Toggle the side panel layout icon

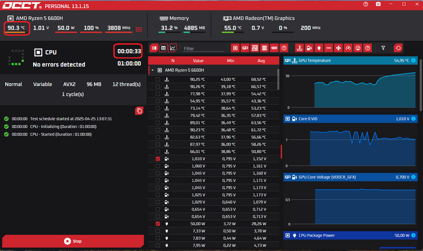pyautogui.click(x=154, y=48)
